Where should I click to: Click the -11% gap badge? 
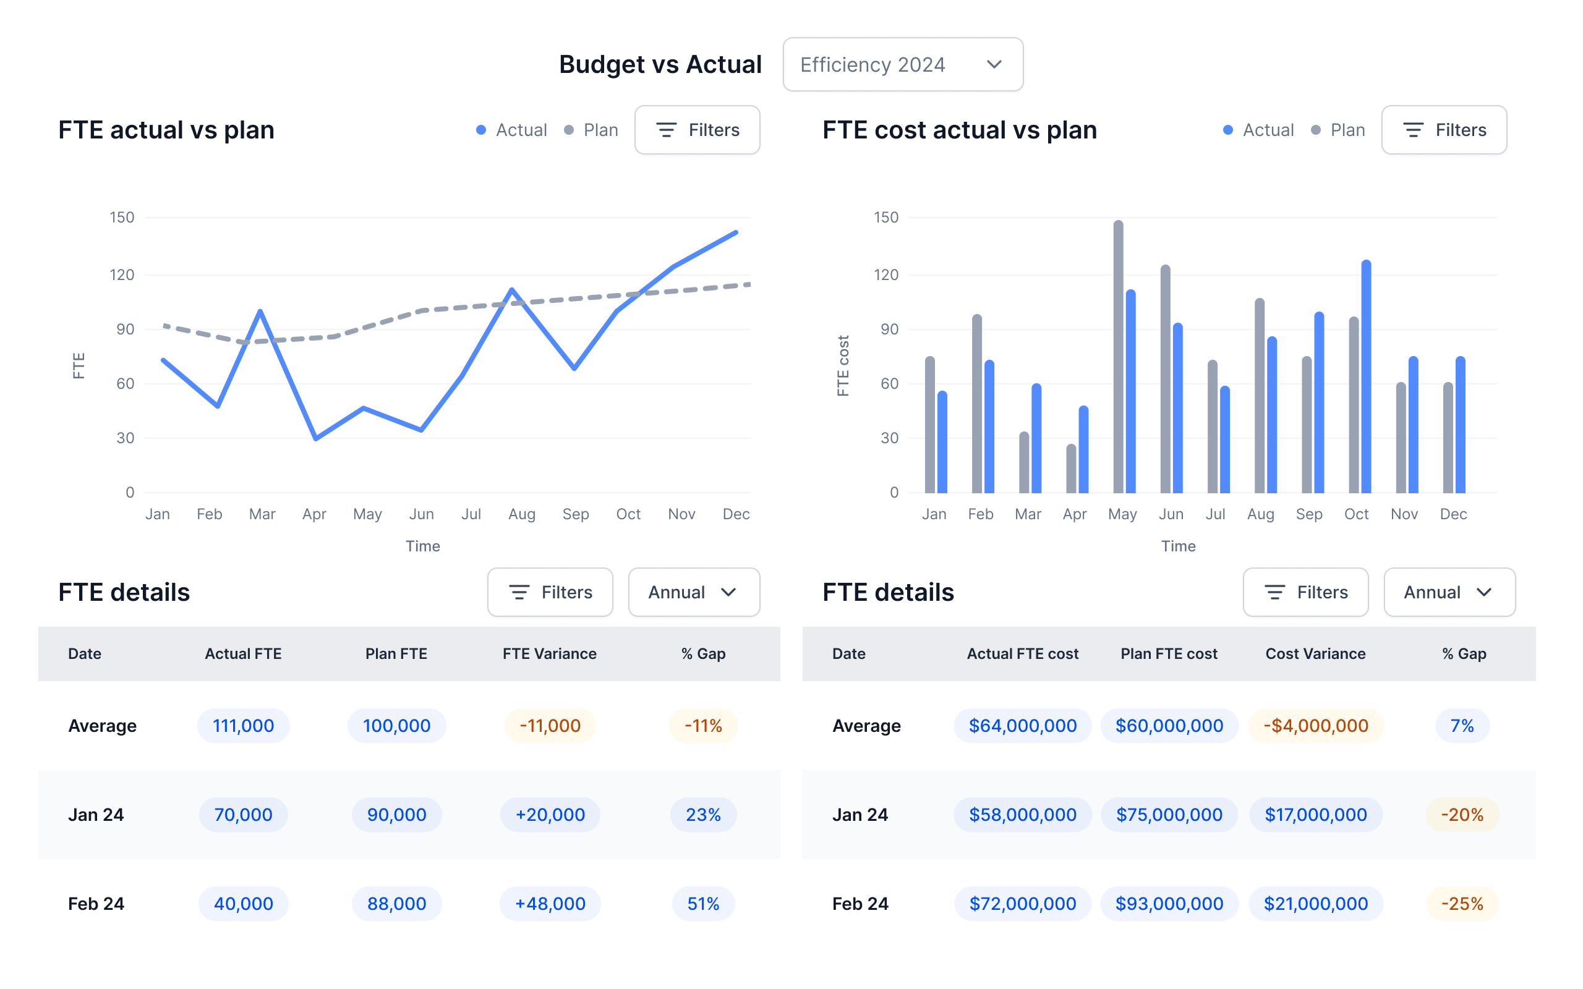(x=703, y=726)
